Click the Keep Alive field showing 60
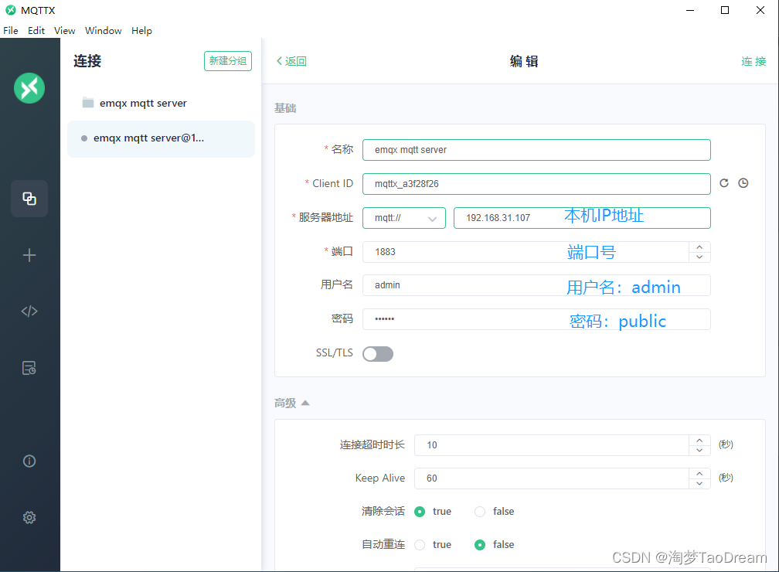This screenshot has height=572, width=779. [x=552, y=478]
